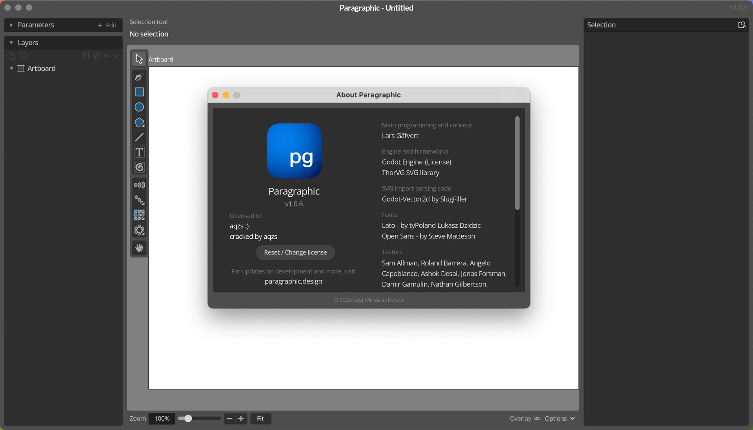Open the Options dropdown
The width and height of the screenshot is (753, 430).
[560, 419]
